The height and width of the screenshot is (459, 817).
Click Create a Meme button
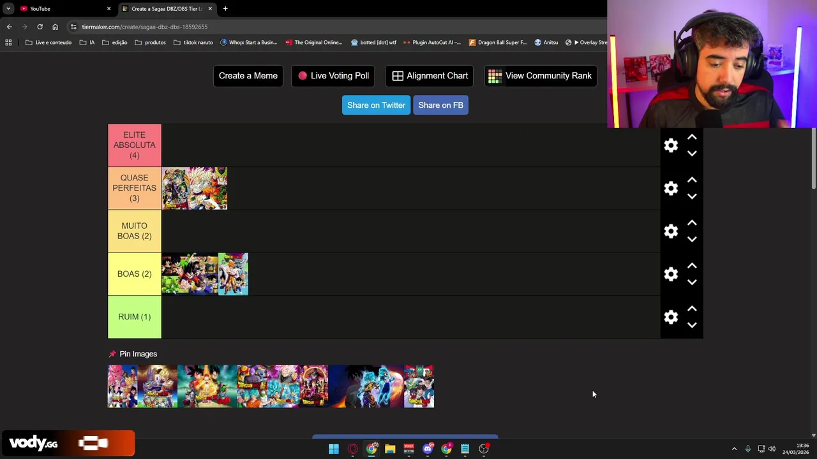coord(248,76)
